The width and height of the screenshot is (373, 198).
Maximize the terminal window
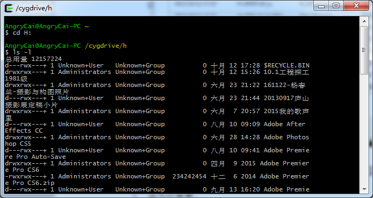[x=336, y=6]
